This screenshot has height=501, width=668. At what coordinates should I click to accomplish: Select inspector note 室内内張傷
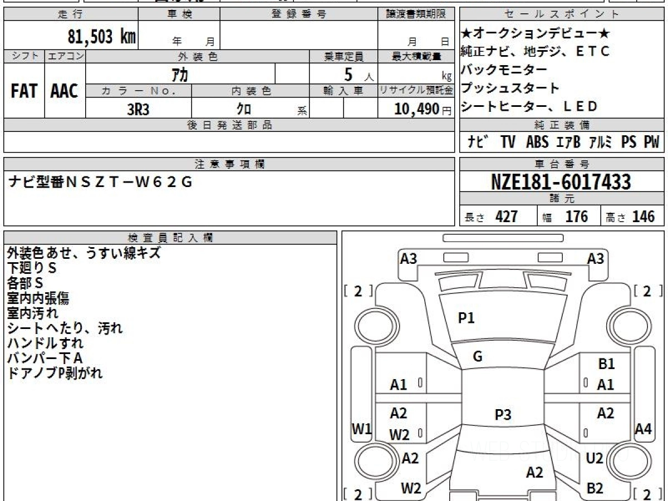point(38,298)
